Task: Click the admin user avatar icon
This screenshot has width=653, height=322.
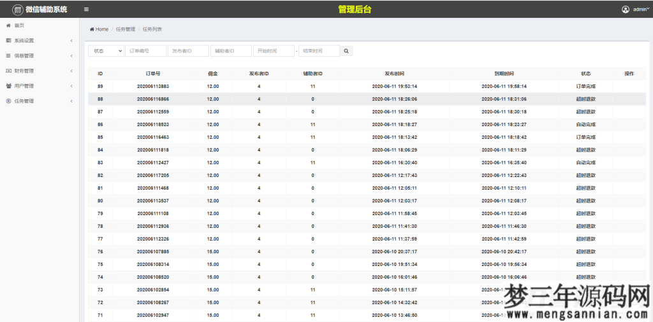Action: (625, 10)
